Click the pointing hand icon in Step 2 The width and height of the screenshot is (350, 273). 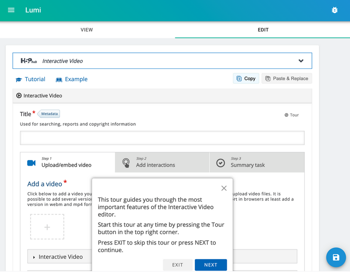click(x=126, y=163)
